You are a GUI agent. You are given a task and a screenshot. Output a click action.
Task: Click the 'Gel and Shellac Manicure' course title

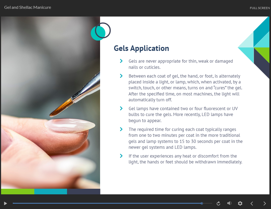click(28, 7)
